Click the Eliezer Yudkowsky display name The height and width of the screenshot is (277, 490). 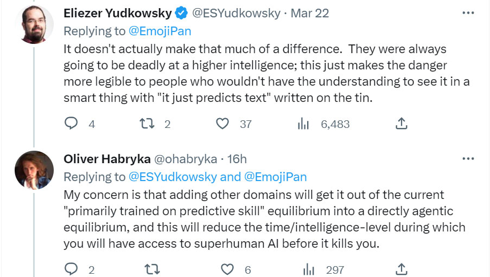117,13
